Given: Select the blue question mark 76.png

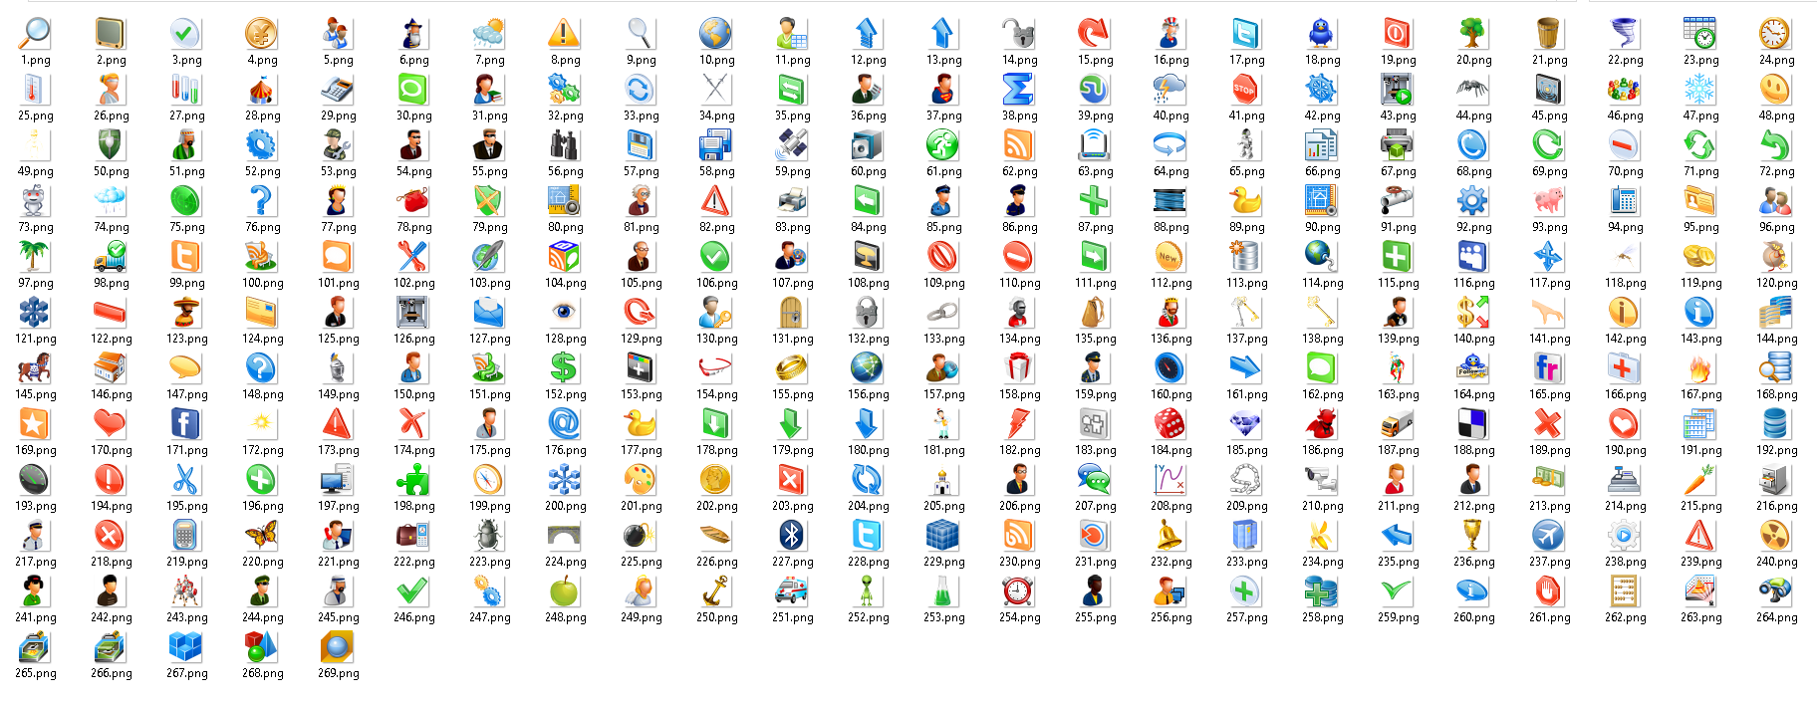Looking at the screenshot, I should pos(262,201).
